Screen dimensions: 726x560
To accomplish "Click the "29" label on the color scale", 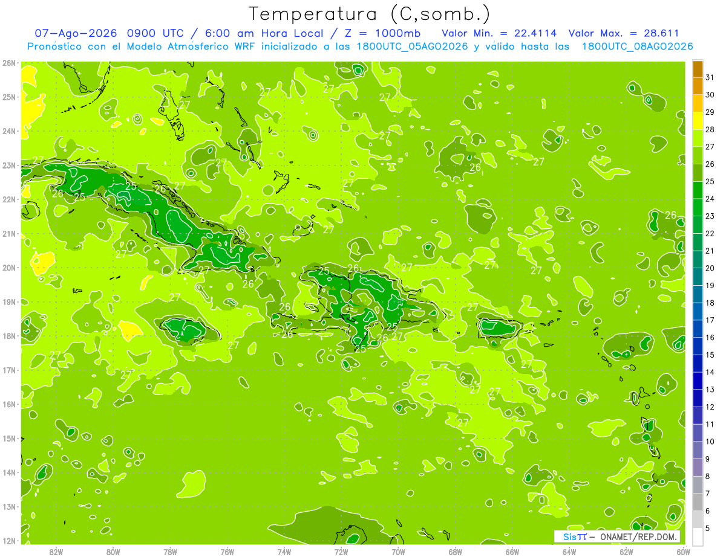I will (x=710, y=112).
